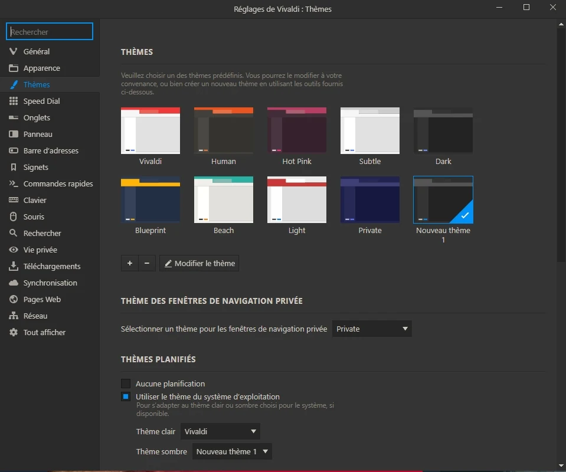Choose the Blueprint theme thumbnail
This screenshot has width=566, height=472.
point(151,199)
